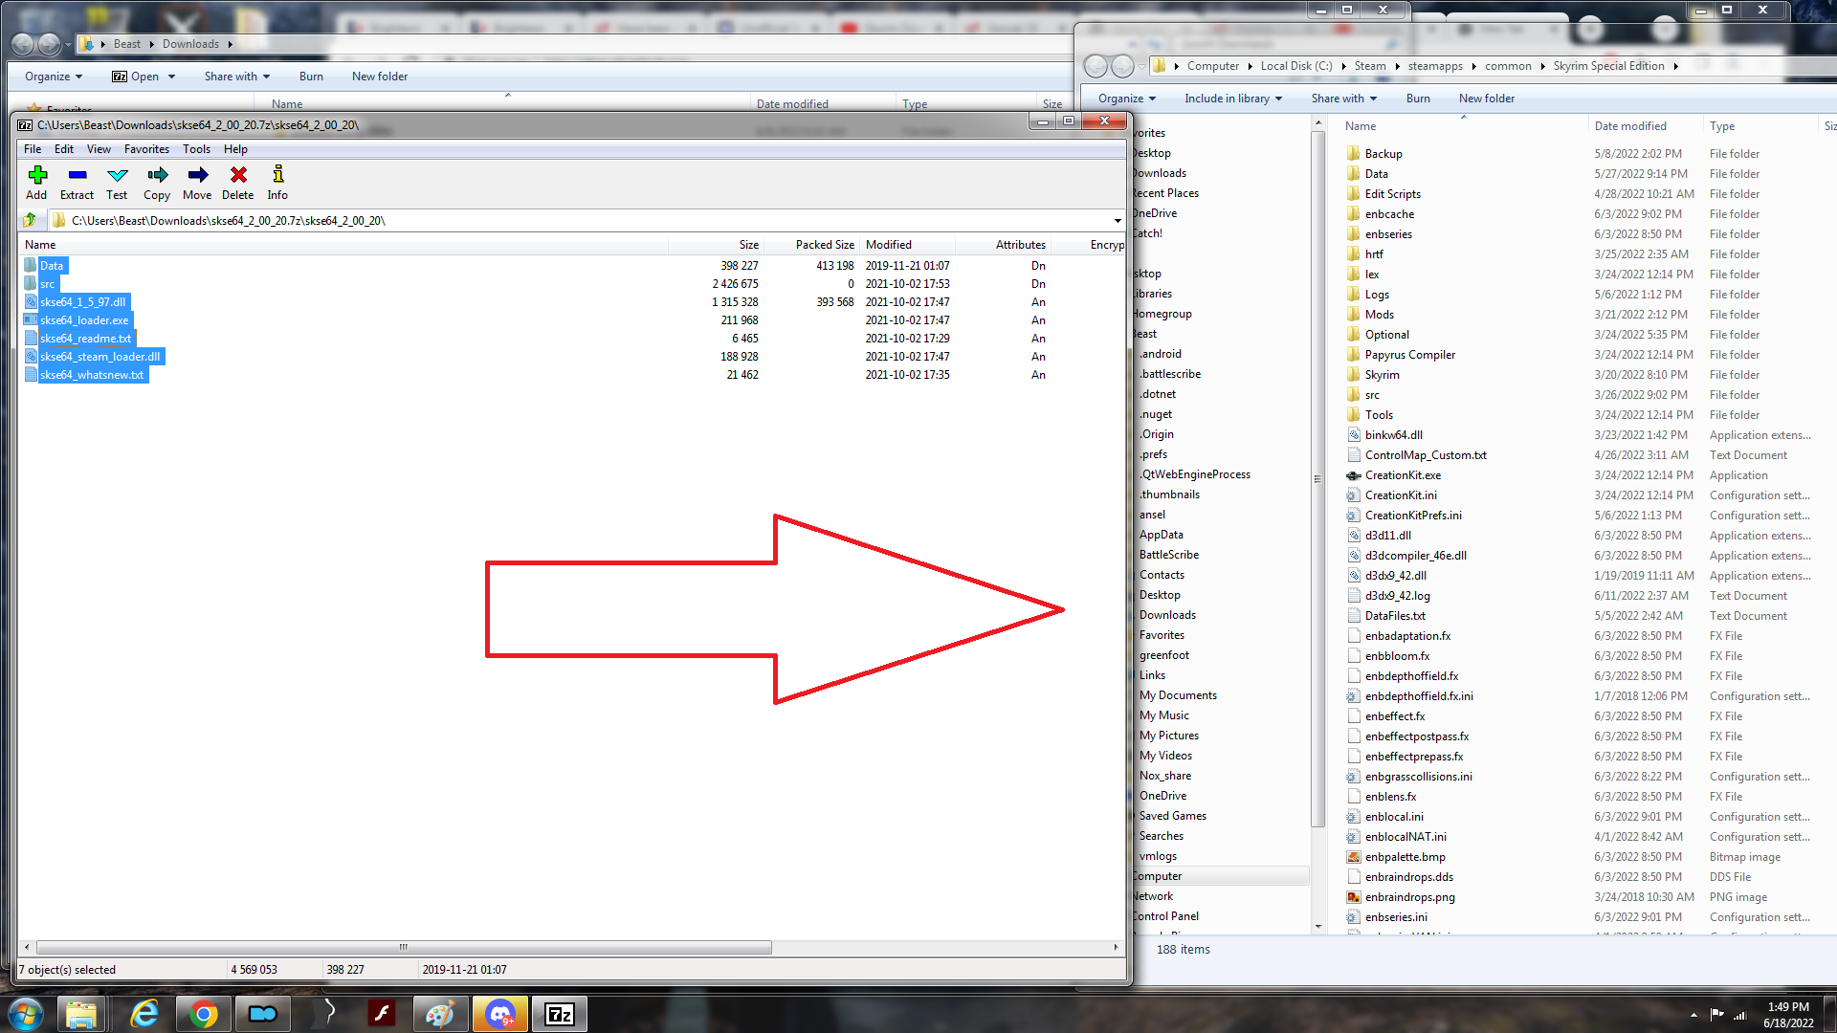Click the nav pane scrollbar in Skyrim window
Image resolution: width=1837 pixels, height=1033 pixels.
coord(1317,478)
